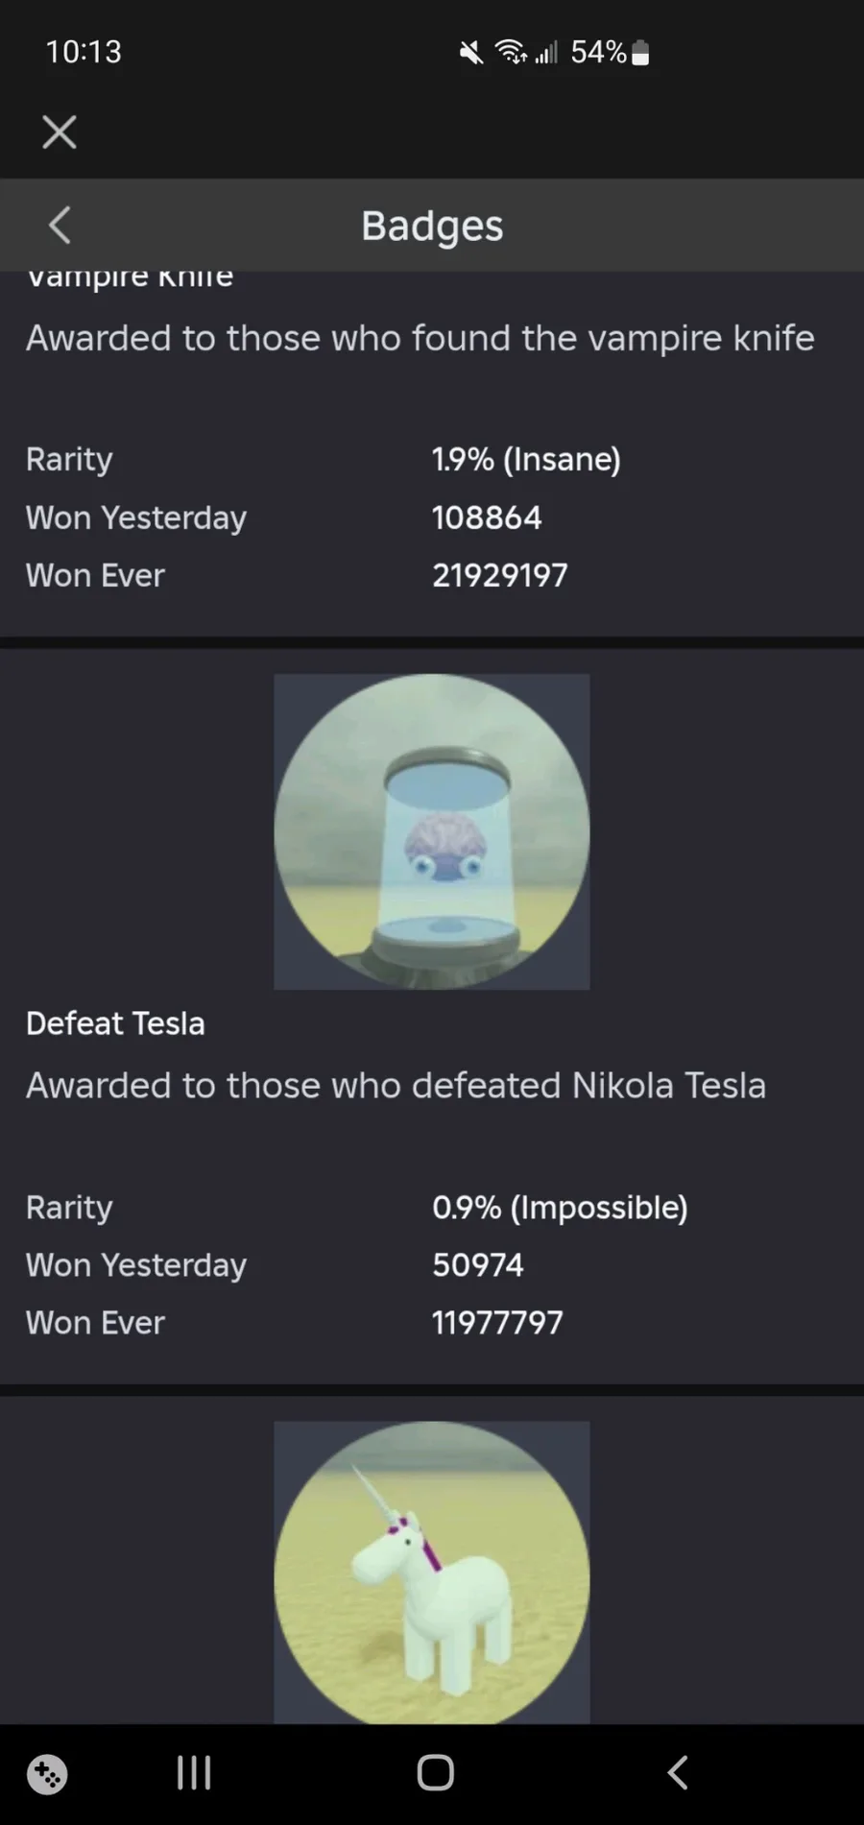Tap the 0.9% (Impossible) rarity value
Image resolution: width=864 pixels, height=1825 pixels.
pyautogui.click(x=560, y=1207)
